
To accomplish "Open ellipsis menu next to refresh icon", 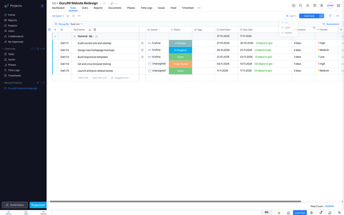I will [79, 16].
